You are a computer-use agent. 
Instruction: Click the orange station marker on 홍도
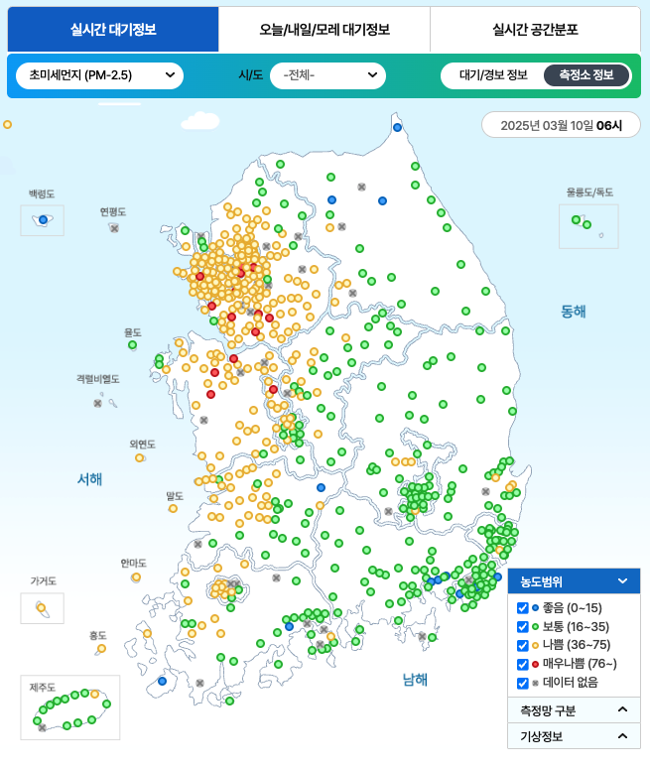(101, 648)
